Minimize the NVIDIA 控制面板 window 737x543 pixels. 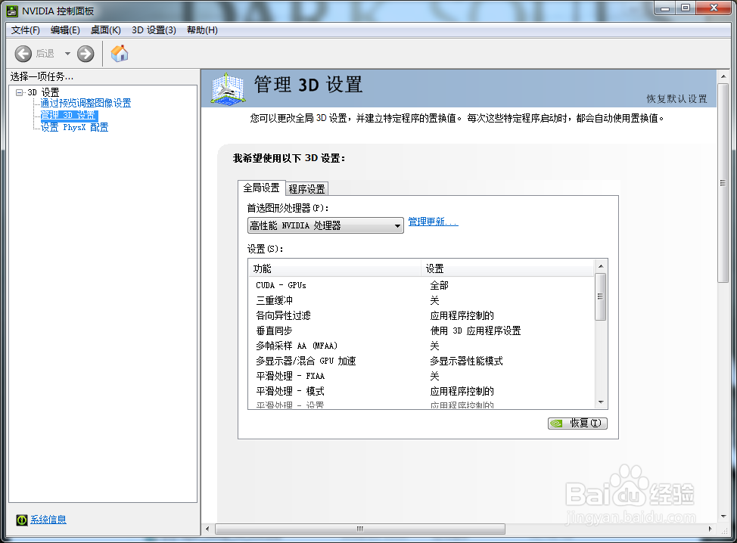click(664, 8)
